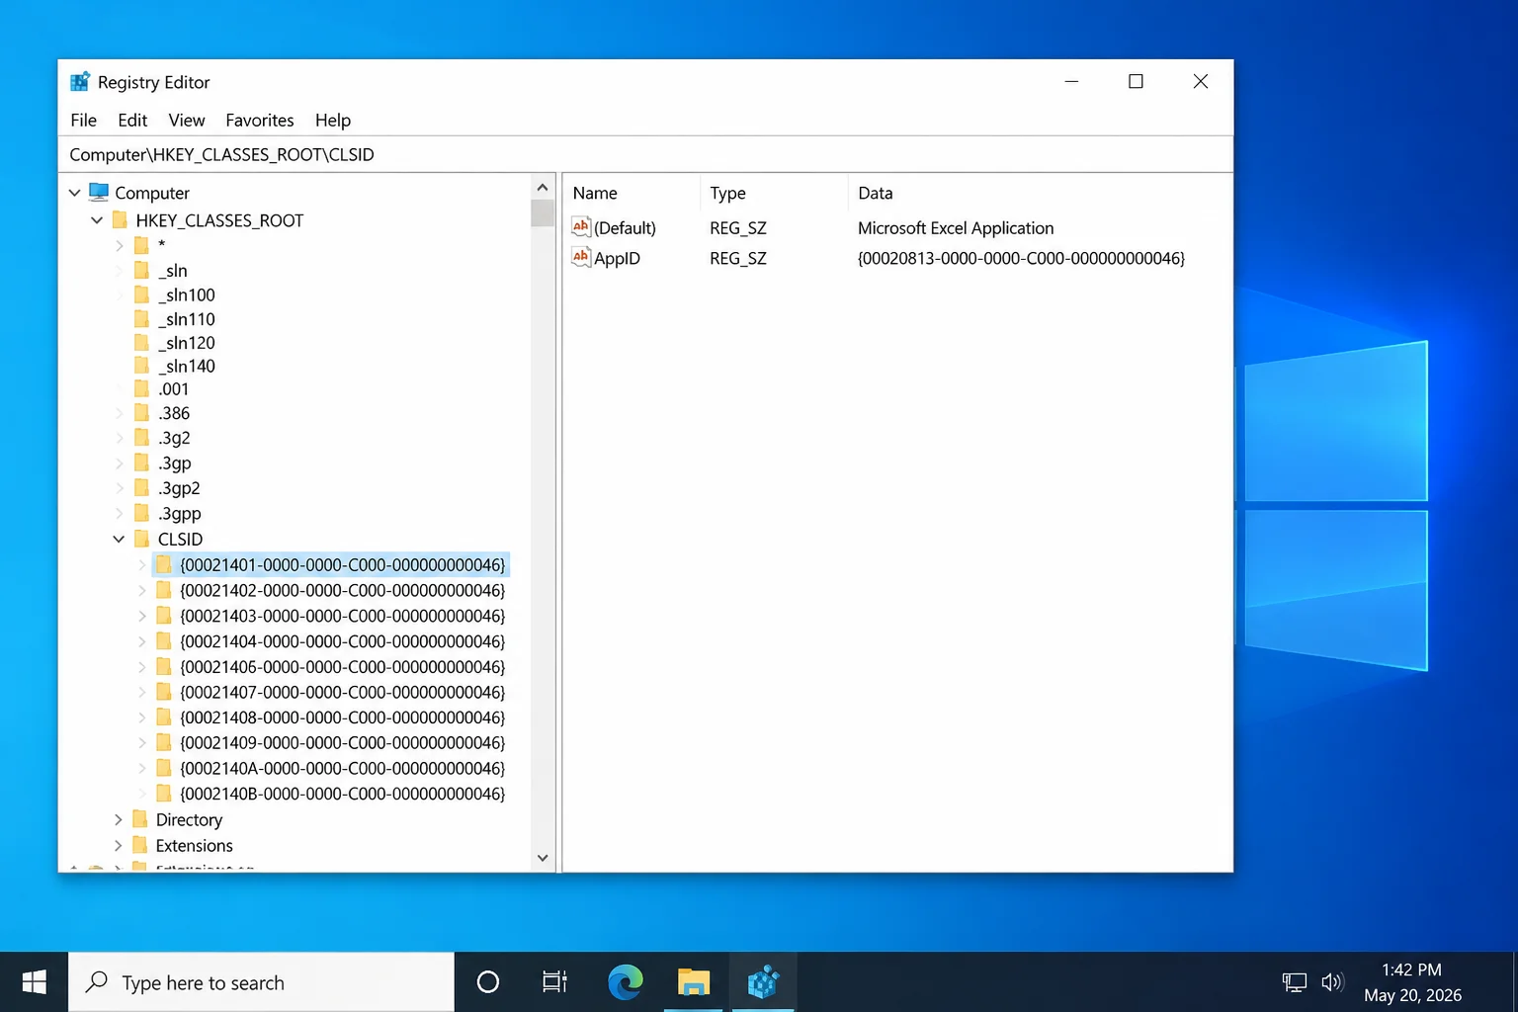
Task: Select the key name {0002140A-0000-0000-C000-000000000046}
Action: (x=343, y=768)
